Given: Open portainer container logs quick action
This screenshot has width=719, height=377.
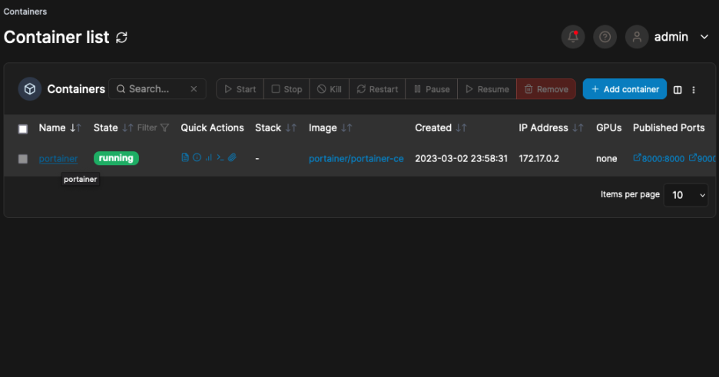Looking at the screenshot, I should 185,157.
